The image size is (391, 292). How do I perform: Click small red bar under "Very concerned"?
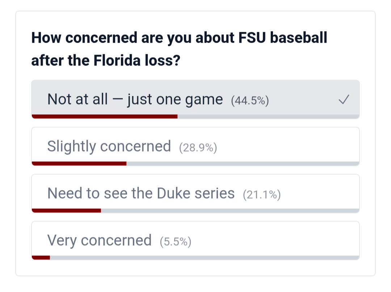tap(41, 258)
